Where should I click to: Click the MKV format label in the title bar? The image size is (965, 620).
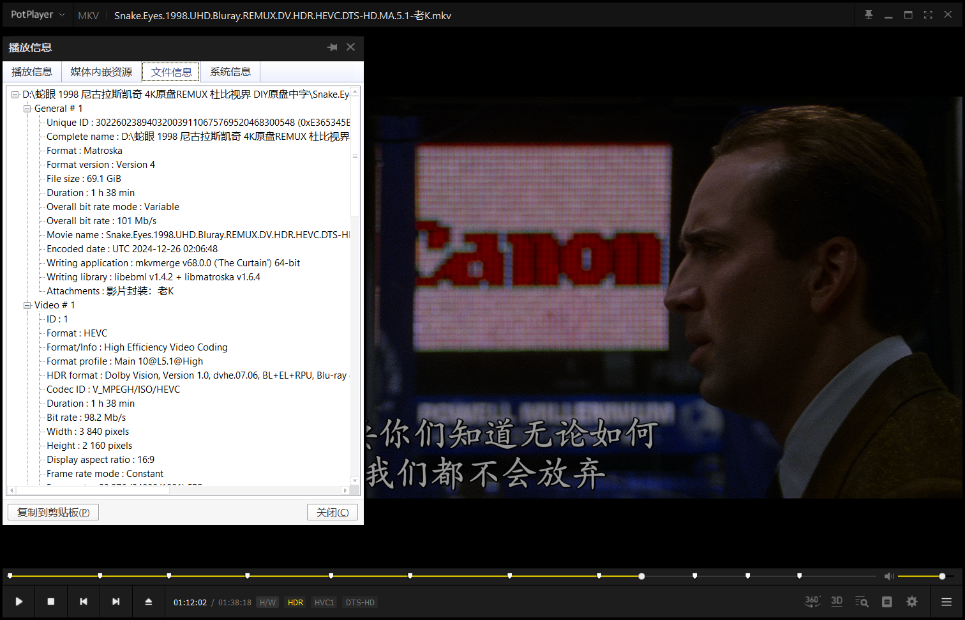click(89, 15)
